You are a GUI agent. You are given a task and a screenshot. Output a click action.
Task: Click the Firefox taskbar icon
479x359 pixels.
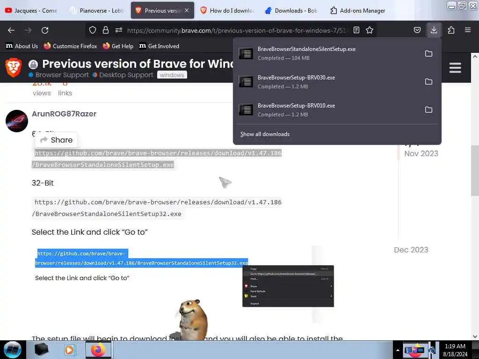pyautogui.click(x=98, y=350)
